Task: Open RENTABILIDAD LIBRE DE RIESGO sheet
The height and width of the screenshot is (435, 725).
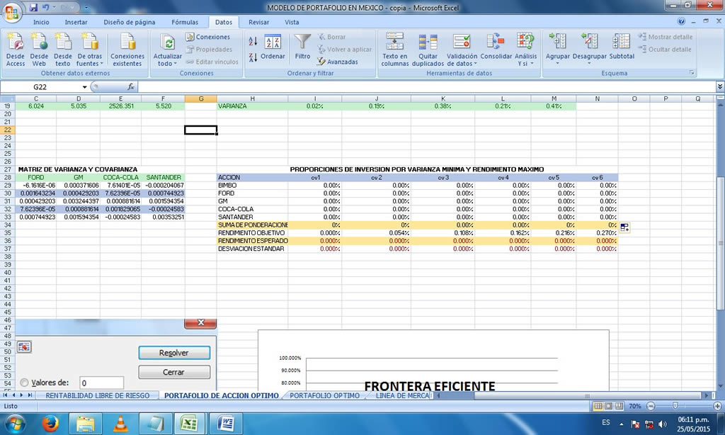Action: point(98,395)
